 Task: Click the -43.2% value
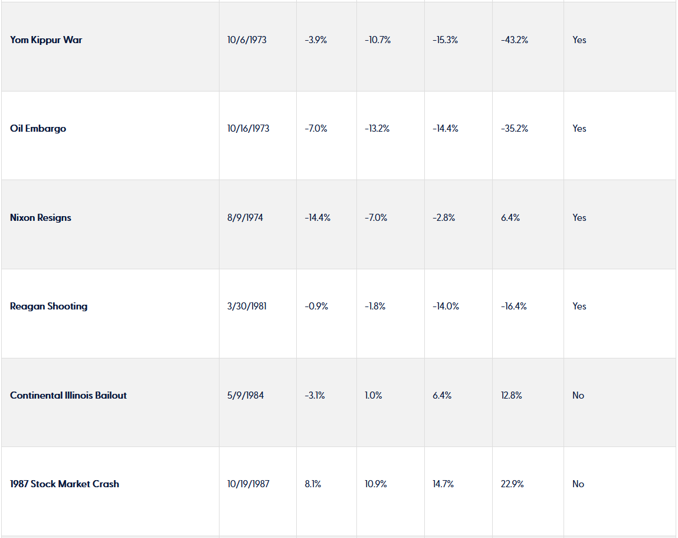point(515,40)
